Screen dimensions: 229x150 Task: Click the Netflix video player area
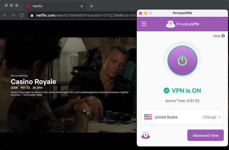[68, 85]
